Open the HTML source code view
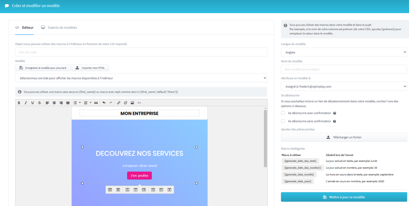409x206 pixels. coord(139,103)
